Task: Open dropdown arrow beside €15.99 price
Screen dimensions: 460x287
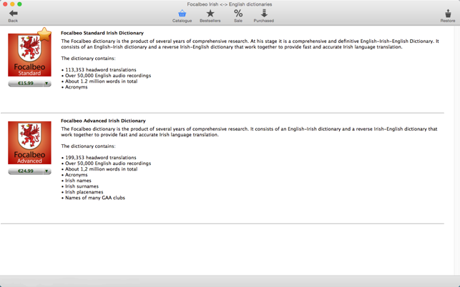Action: 47,84
